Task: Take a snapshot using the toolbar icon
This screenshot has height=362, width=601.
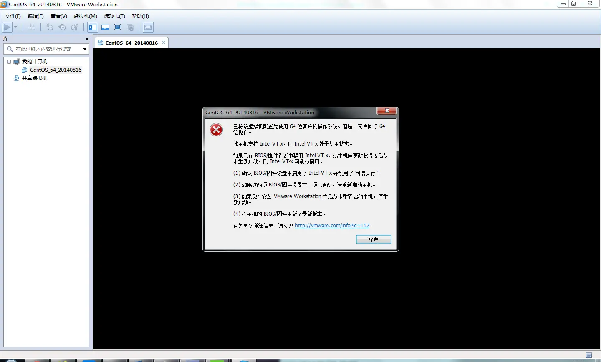Action: pyautogui.click(x=50, y=28)
